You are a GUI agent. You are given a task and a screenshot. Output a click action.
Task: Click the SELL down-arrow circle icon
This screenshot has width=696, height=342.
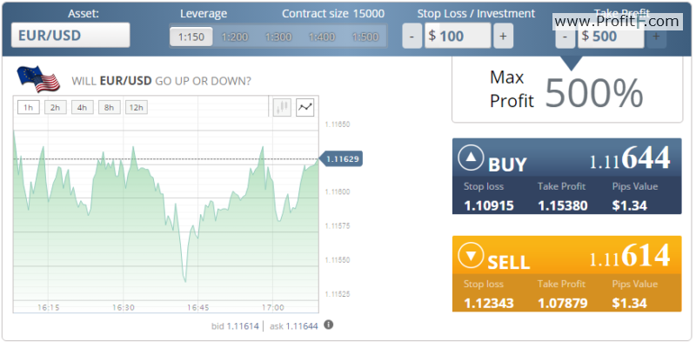471,256
